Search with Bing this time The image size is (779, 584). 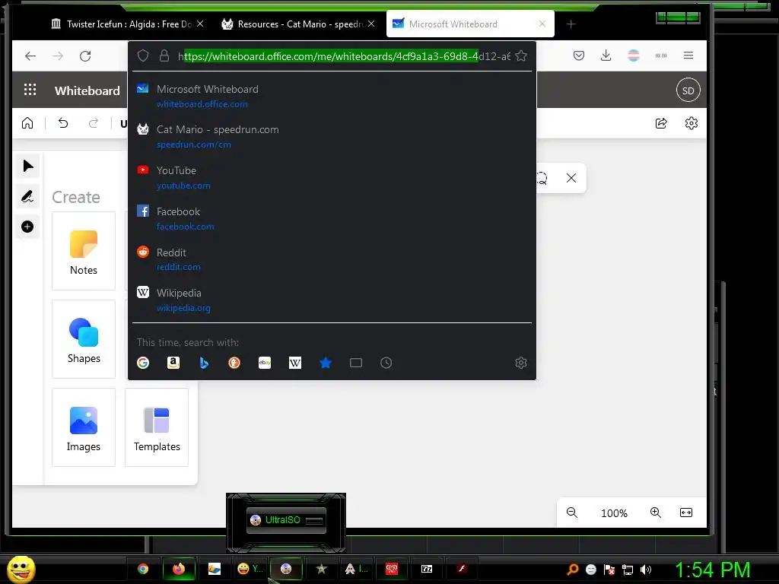pos(204,363)
